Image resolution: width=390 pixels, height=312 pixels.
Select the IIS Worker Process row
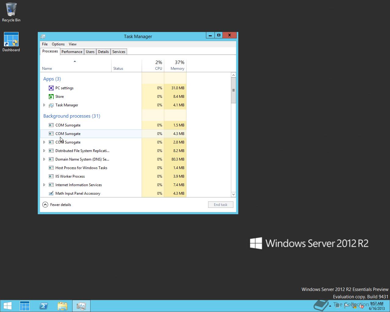click(113, 176)
